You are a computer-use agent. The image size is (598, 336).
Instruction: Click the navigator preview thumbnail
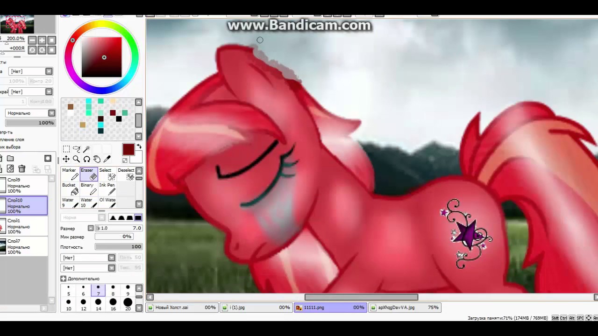(17, 24)
